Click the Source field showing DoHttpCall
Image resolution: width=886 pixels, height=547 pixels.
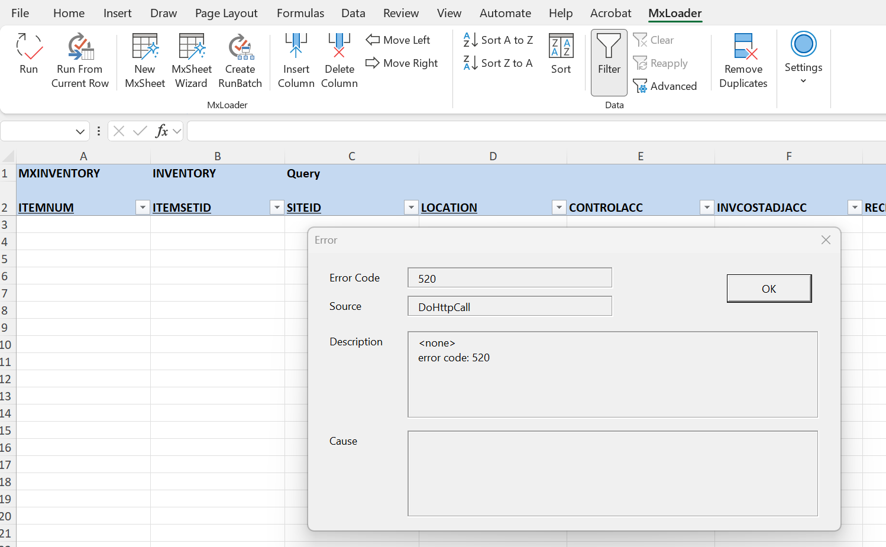pos(510,306)
